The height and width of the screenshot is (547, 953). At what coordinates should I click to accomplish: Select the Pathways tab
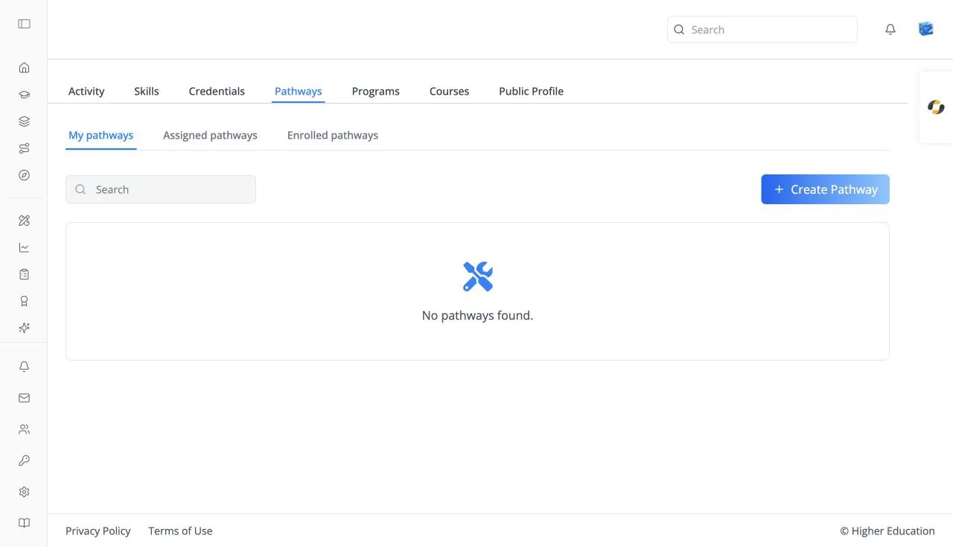tap(299, 91)
